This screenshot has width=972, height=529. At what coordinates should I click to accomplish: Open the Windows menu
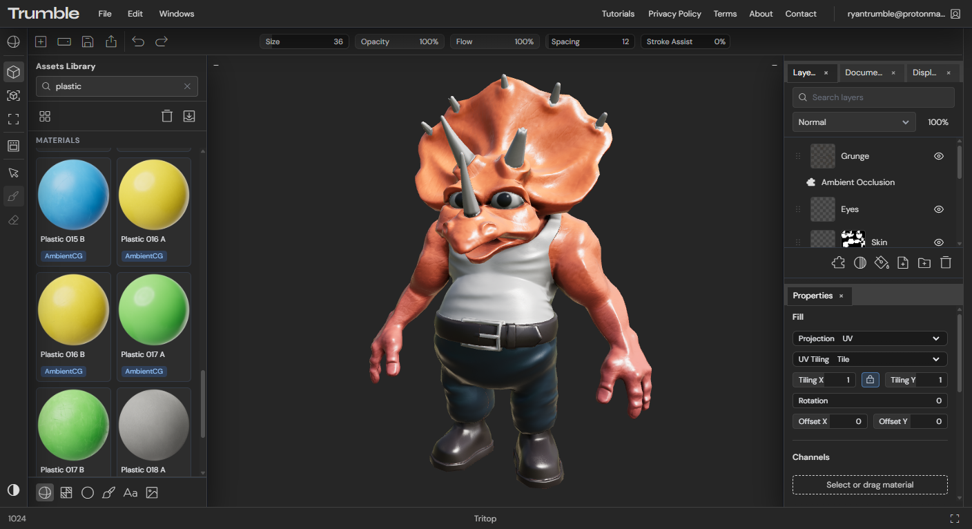tap(176, 13)
